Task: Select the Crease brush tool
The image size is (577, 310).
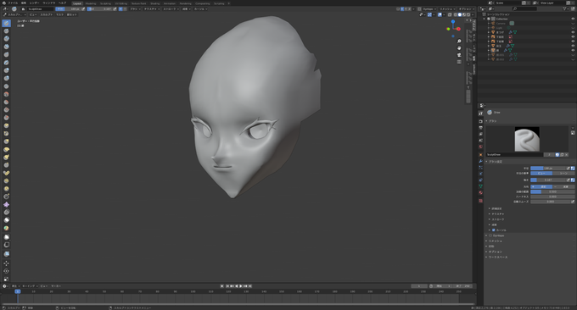Action: pos(6,86)
